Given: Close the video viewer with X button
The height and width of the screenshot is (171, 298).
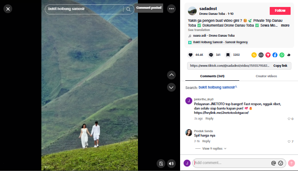Looking at the screenshot, I should tap(8, 9).
